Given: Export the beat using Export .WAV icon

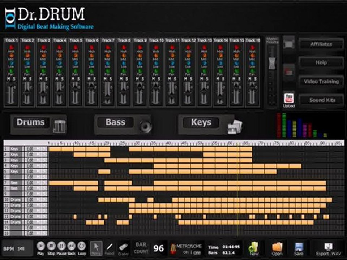Looking at the screenshot, I should (329, 246).
